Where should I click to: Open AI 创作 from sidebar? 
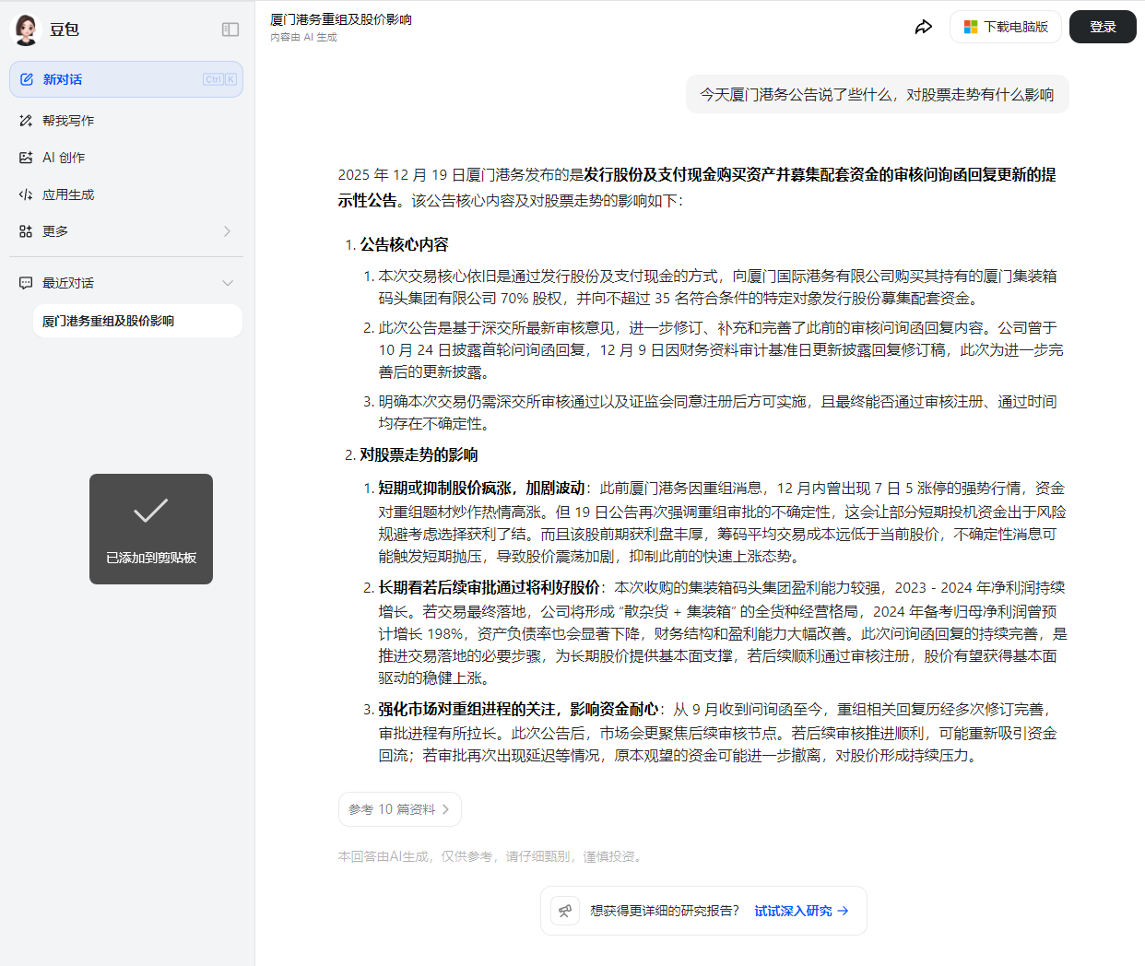click(x=64, y=158)
